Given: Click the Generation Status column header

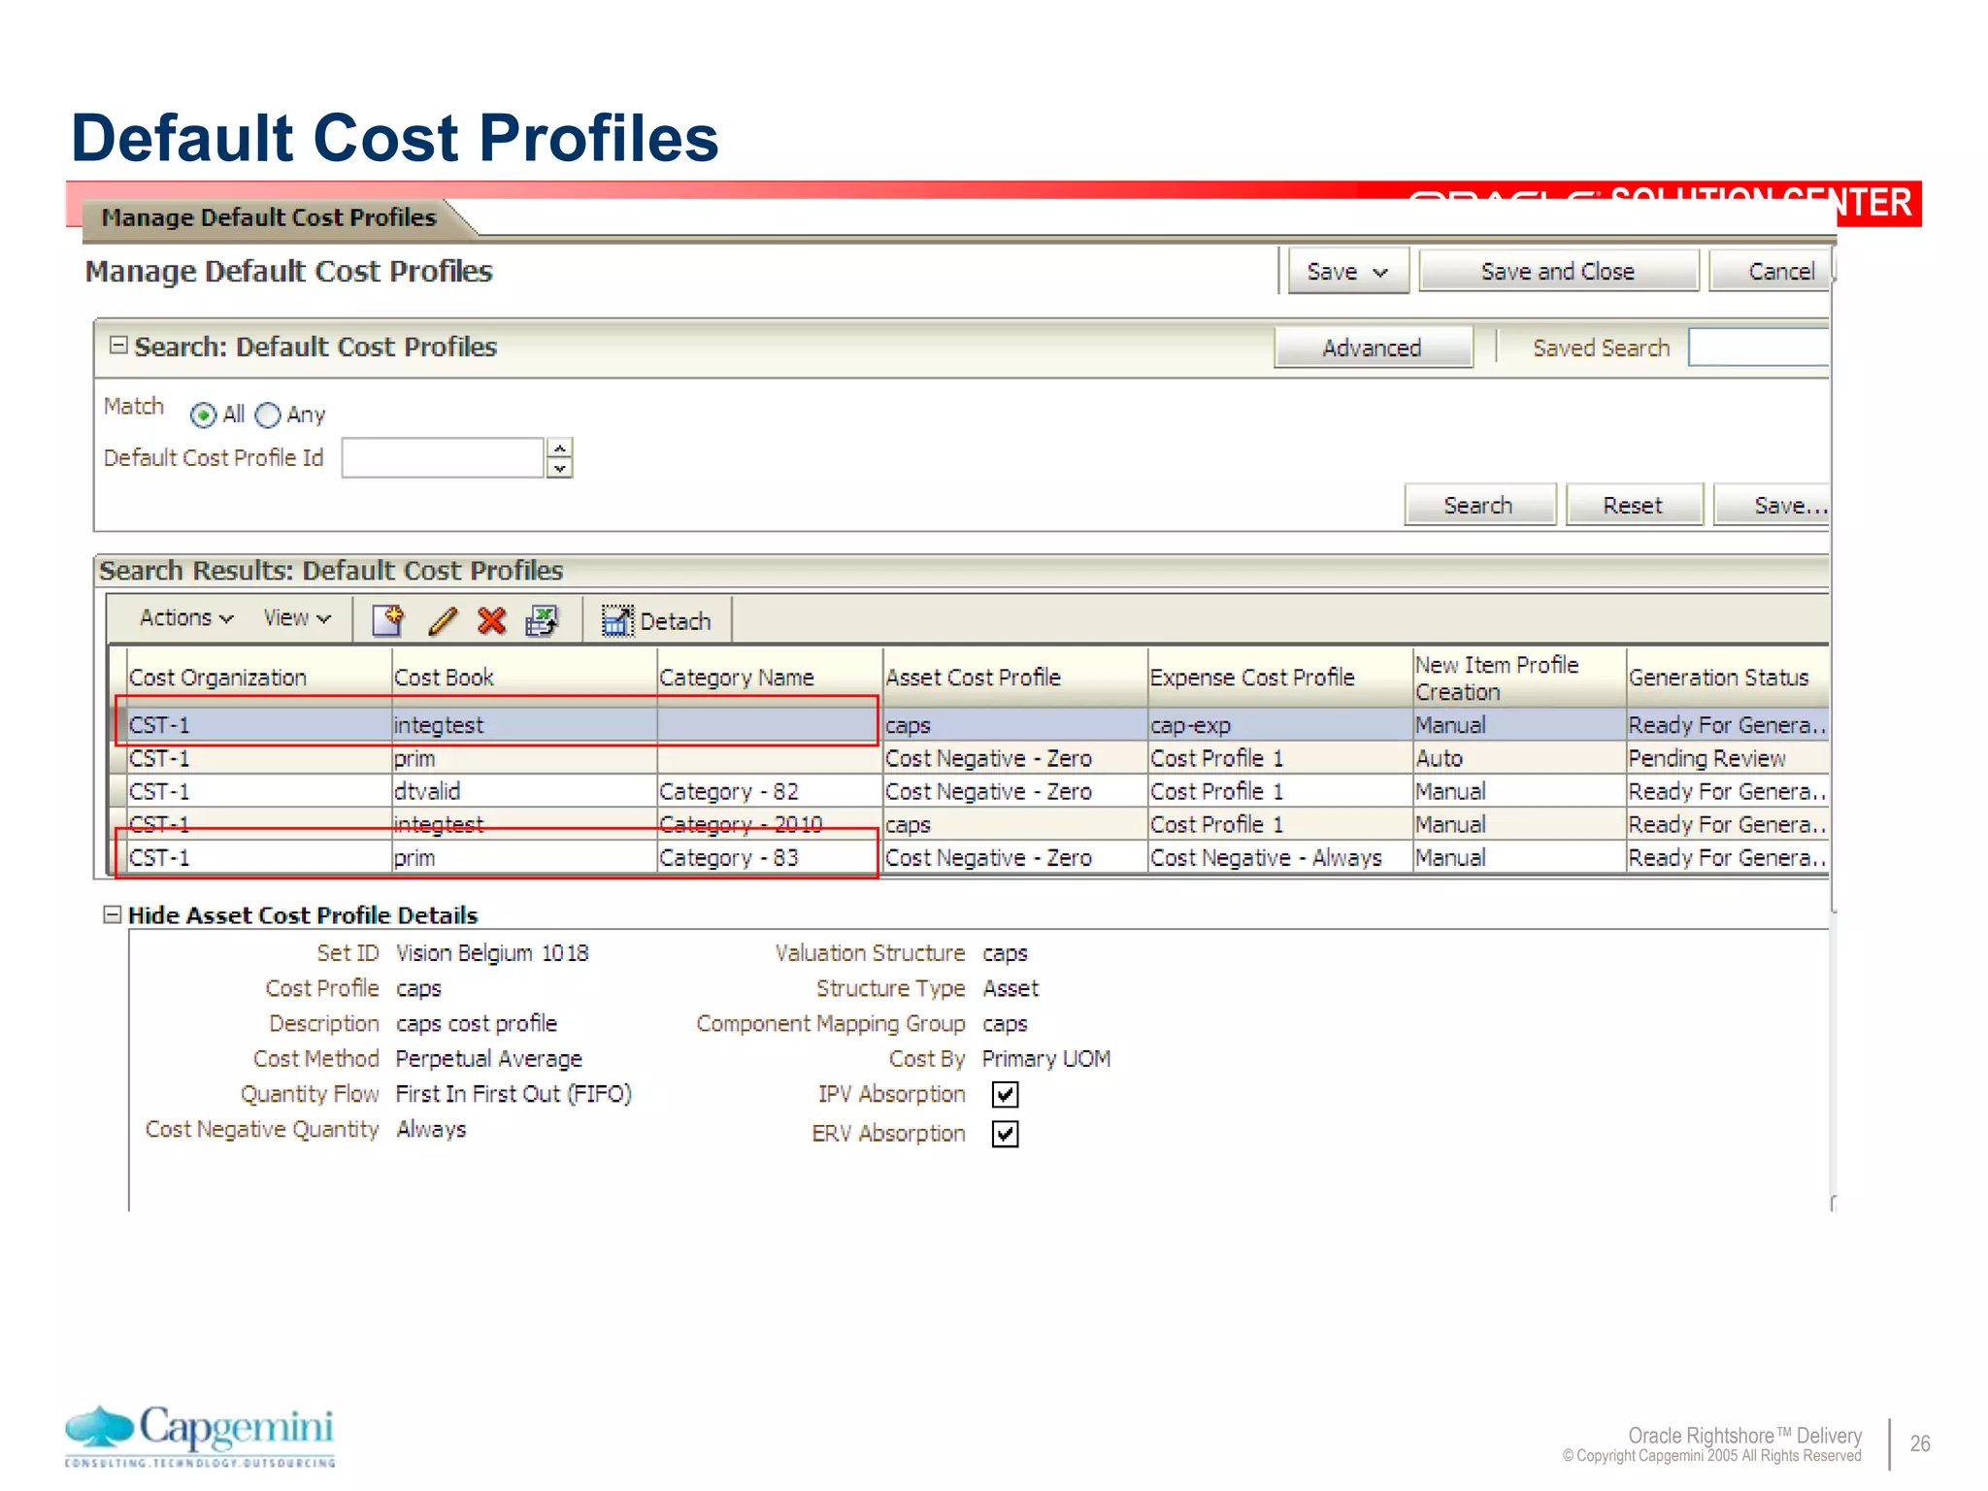Looking at the screenshot, I should click(x=1728, y=677).
